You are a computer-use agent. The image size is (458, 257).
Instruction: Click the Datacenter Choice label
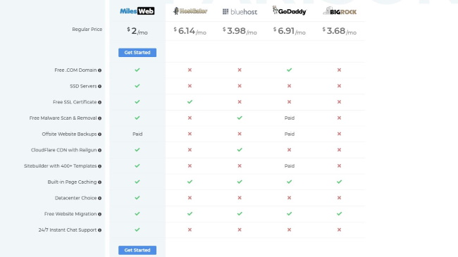tap(75, 198)
